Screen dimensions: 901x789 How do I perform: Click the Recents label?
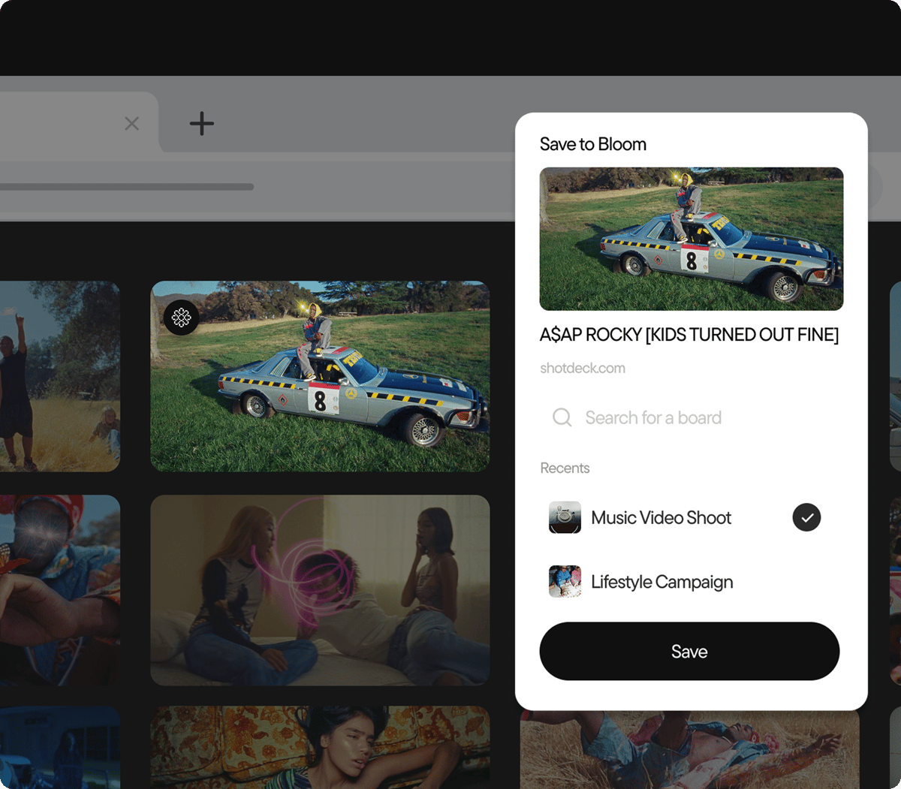point(565,468)
